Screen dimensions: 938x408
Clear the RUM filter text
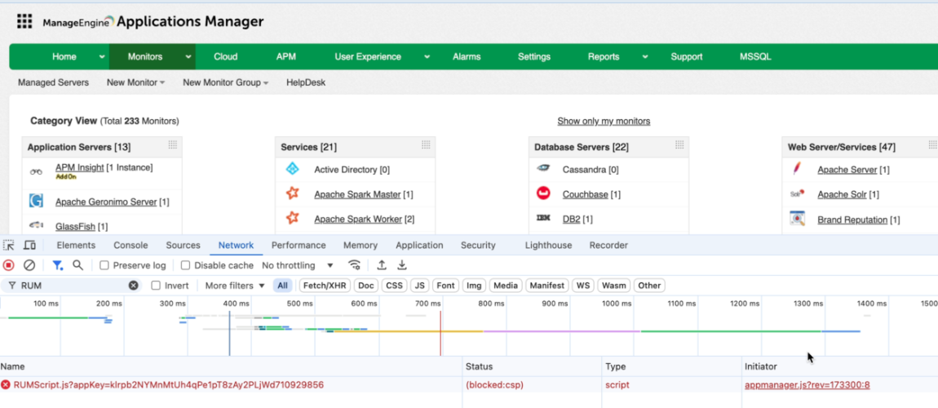133,286
